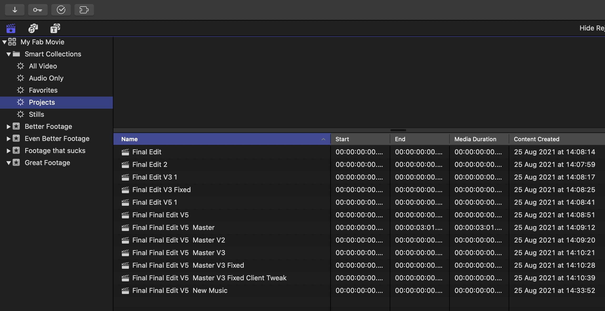Select the Stills smart collection
The height and width of the screenshot is (311, 605).
pos(56,114)
